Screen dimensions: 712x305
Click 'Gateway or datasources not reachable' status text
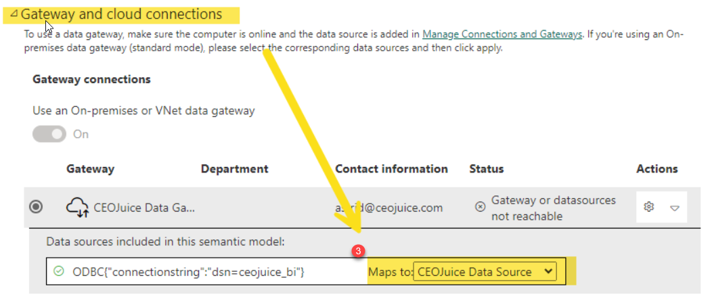click(554, 208)
